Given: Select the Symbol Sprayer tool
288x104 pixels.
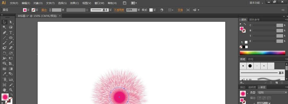Looking at the screenshot, I should 5,80.
